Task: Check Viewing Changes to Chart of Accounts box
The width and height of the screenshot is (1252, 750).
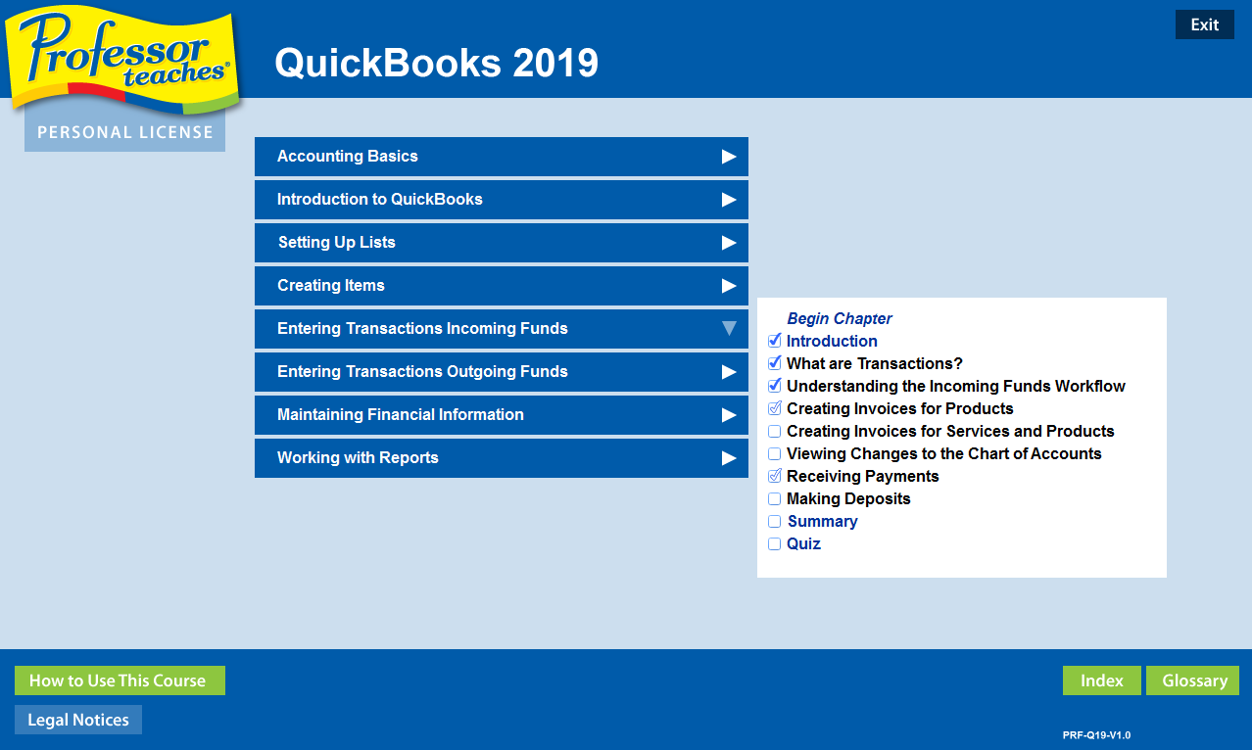Action: click(x=775, y=453)
